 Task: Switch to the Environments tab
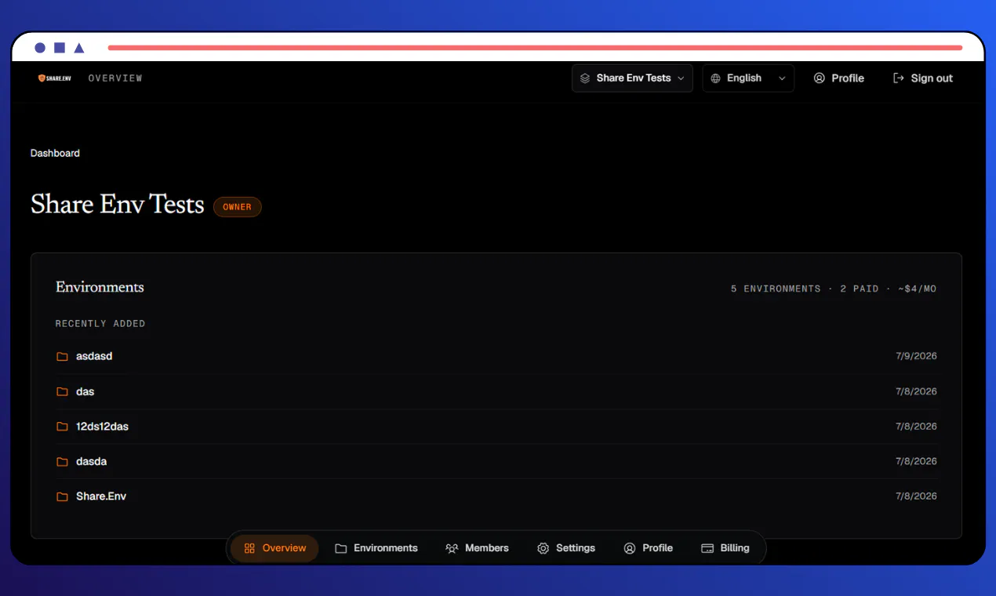(x=376, y=548)
